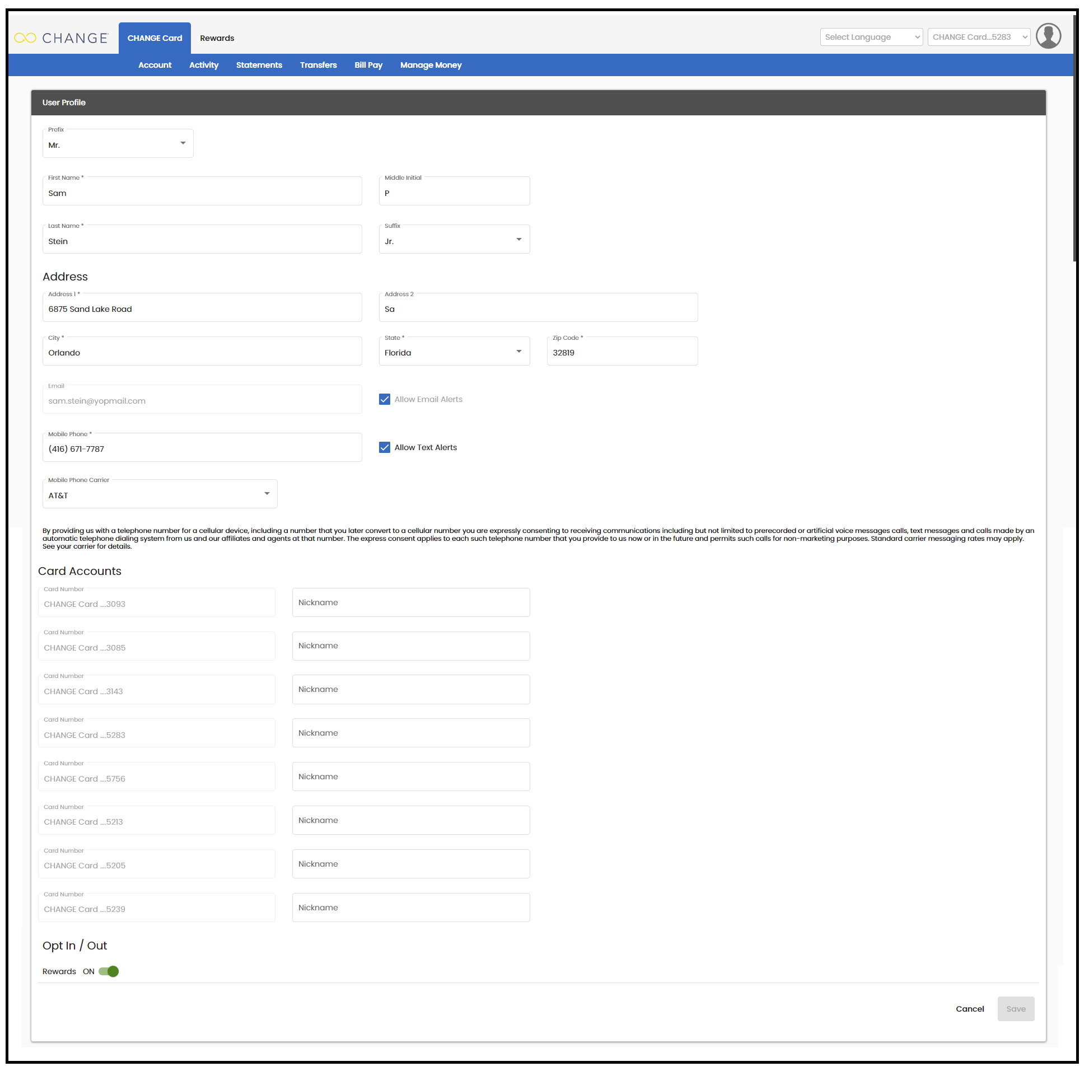
Task: Open the Account menu item
Action: tap(155, 66)
